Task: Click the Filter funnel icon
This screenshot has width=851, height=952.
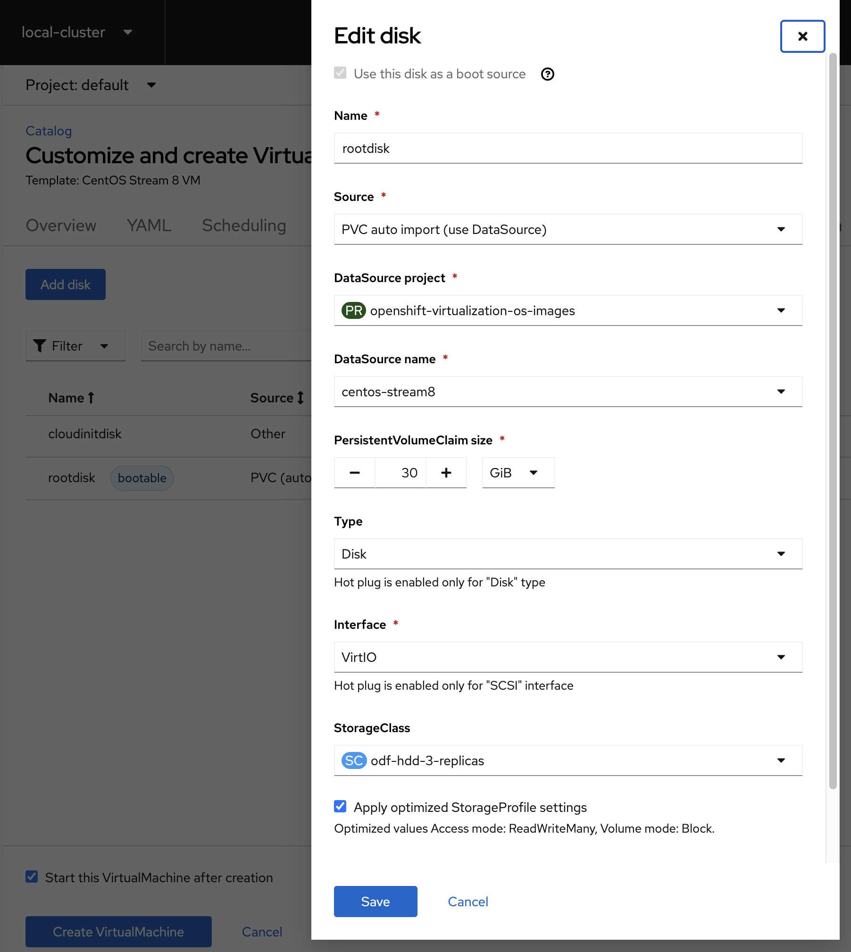Action: [x=40, y=346]
